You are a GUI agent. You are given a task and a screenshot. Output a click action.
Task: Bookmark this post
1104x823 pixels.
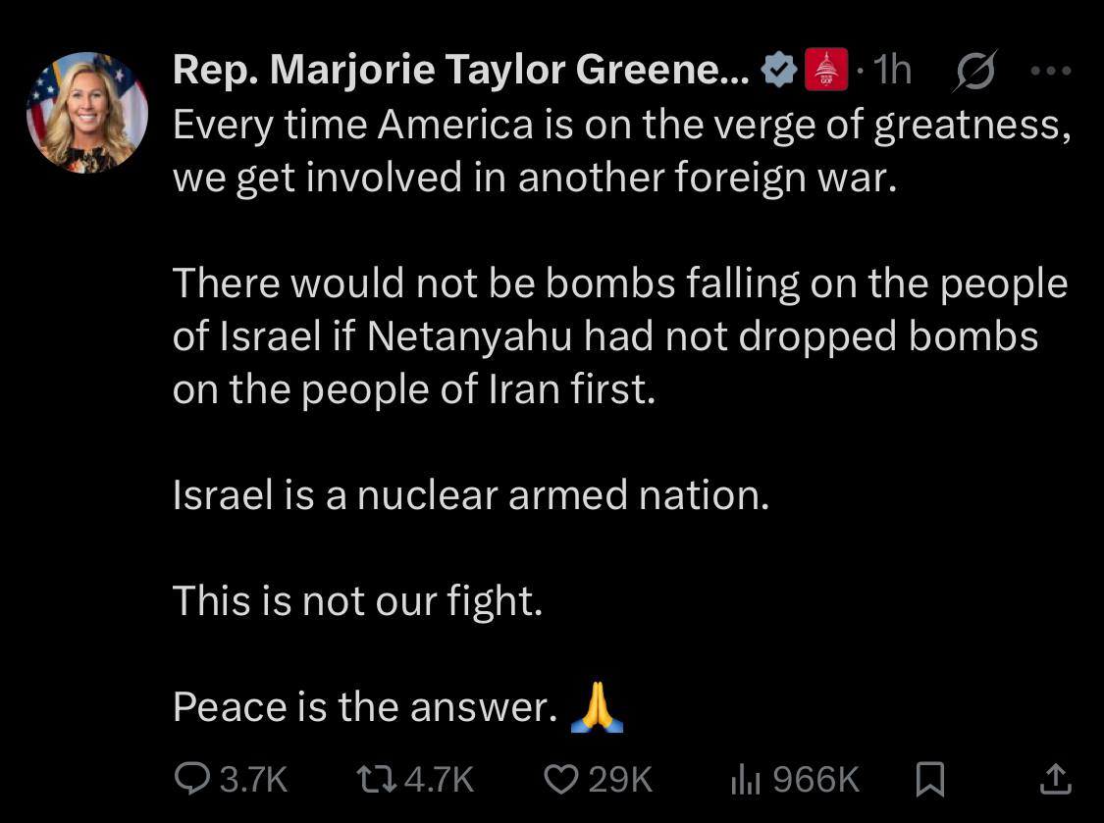pyautogui.click(x=929, y=779)
